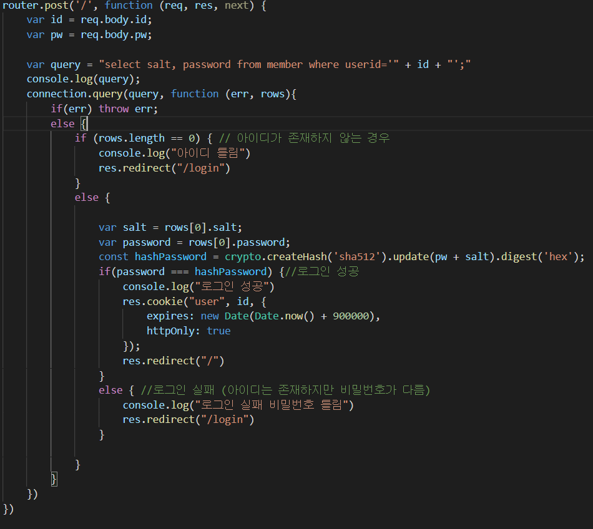
Task: Click the '===' comparison operator
Action: point(180,272)
